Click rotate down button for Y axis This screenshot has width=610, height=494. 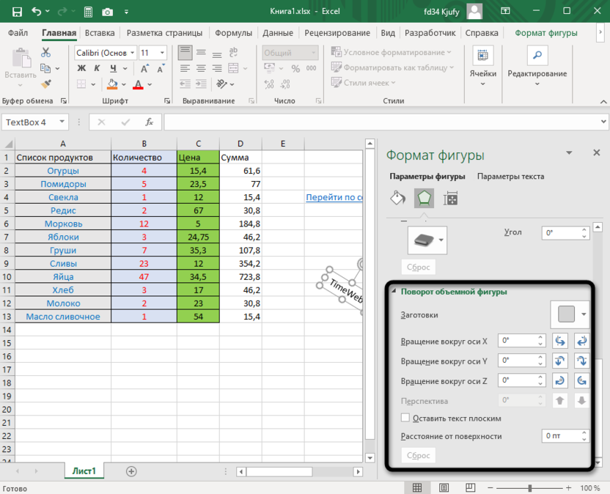point(582,361)
